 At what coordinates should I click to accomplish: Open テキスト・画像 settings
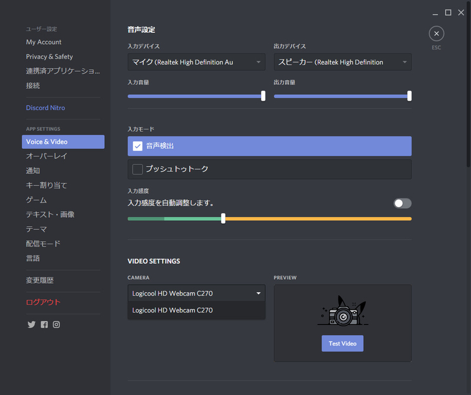click(x=50, y=214)
